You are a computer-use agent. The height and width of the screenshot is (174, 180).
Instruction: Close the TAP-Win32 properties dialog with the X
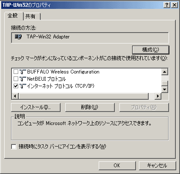point(174,5)
